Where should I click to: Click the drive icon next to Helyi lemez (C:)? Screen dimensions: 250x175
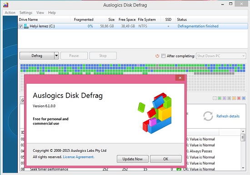pos(26,26)
